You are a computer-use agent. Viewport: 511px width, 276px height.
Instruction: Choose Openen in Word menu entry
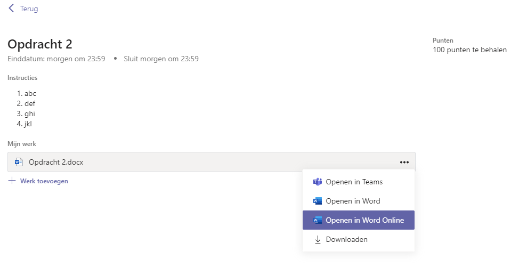[359, 201]
